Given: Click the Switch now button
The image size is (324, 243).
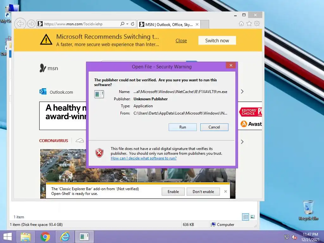Looking at the screenshot, I should (217, 40).
